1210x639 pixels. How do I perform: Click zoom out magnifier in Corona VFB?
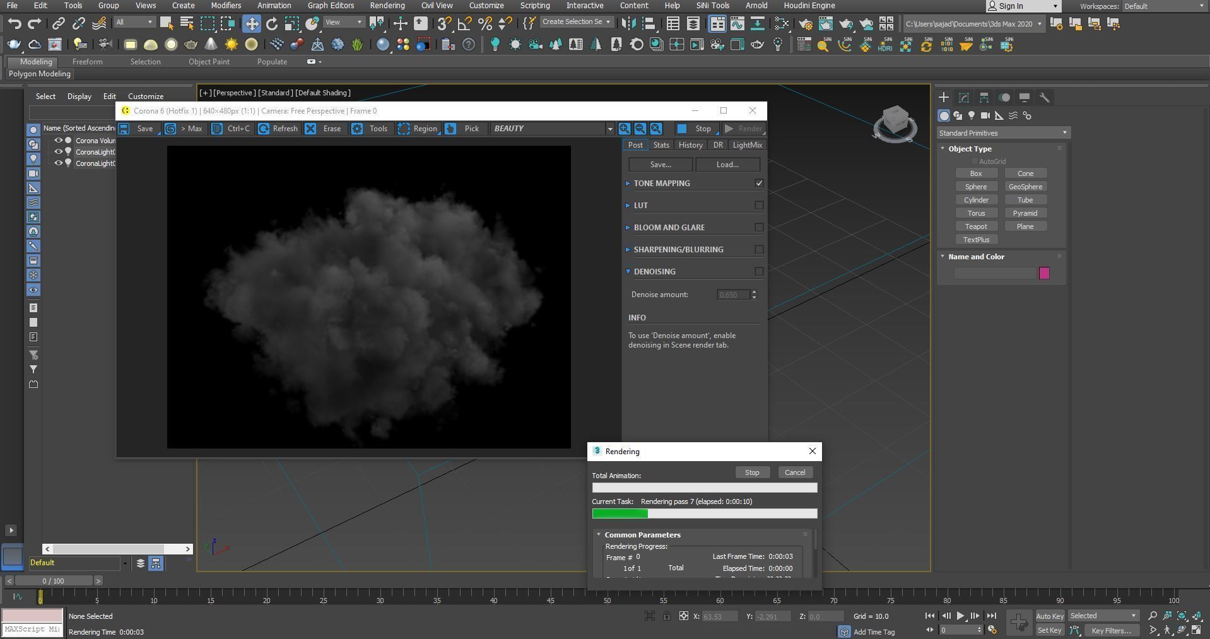click(x=640, y=129)
